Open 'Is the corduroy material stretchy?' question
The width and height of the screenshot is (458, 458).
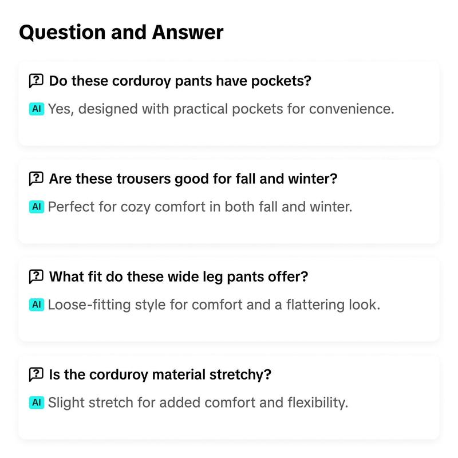[x=160, y=374]
